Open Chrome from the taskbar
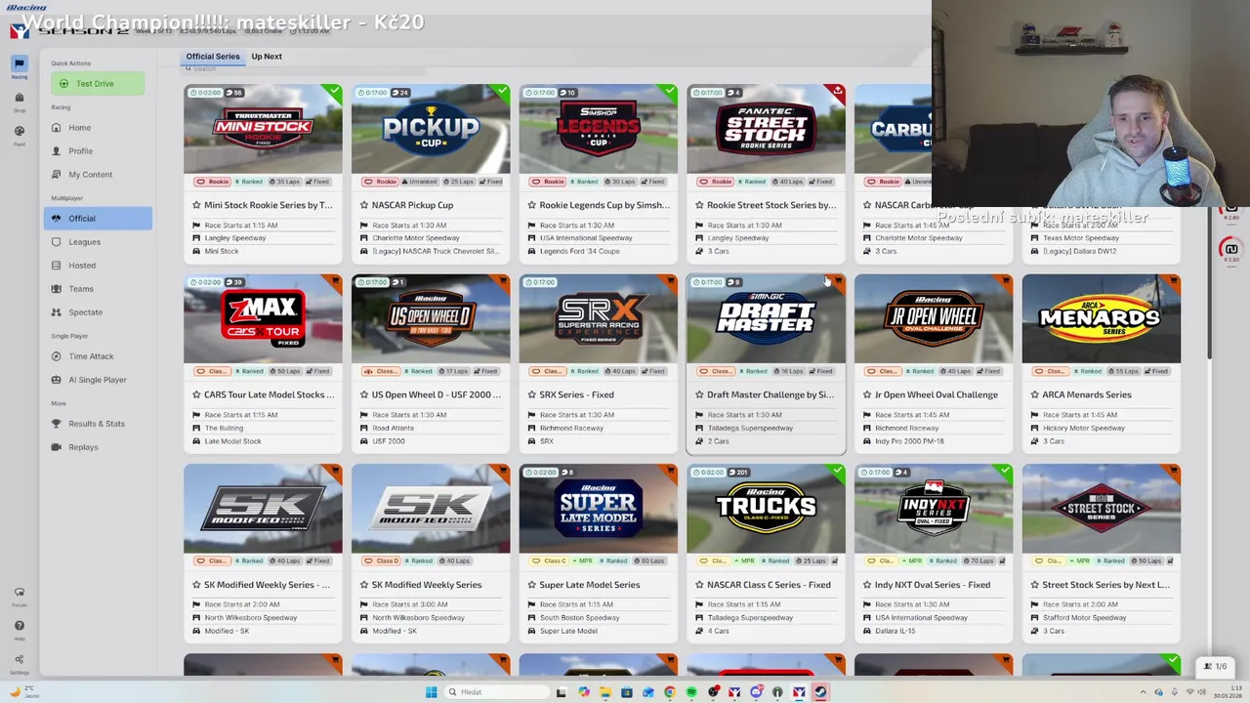The height and width of the screenshot is (703, 1250). (669, 692)
